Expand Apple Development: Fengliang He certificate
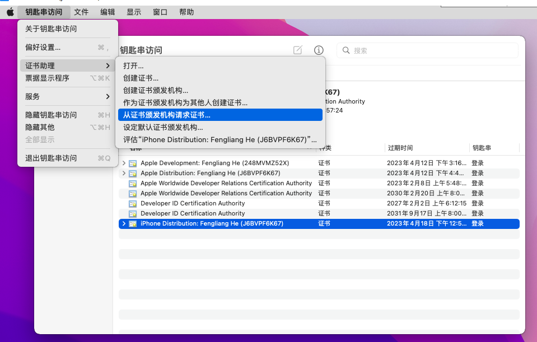The image size is (537, 342). click(124, 163)
